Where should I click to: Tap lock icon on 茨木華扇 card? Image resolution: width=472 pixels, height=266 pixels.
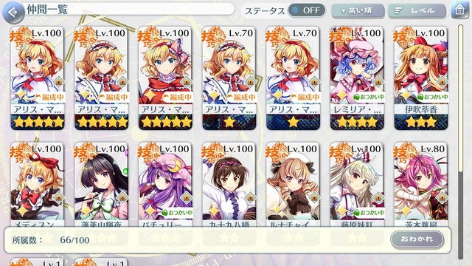(442, 197)
